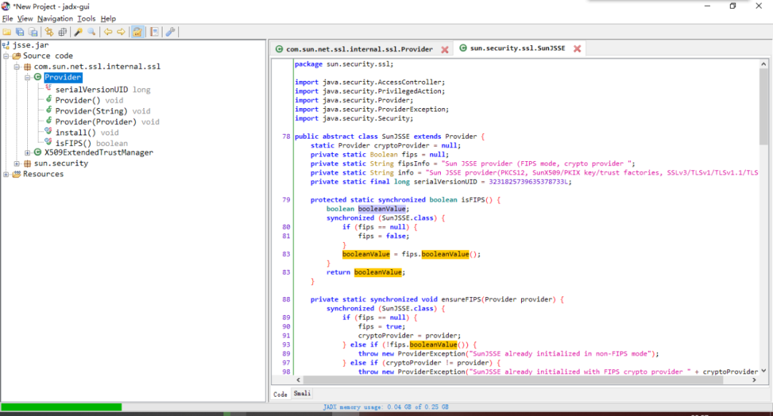Switch to the Smali view tab
The height and width of the screenshot is (416, 773).
click(302, 393)
